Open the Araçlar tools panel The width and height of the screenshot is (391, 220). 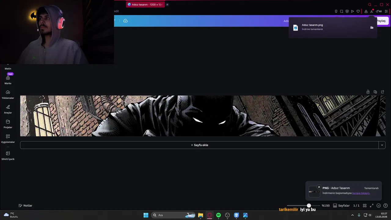point(8,109)
